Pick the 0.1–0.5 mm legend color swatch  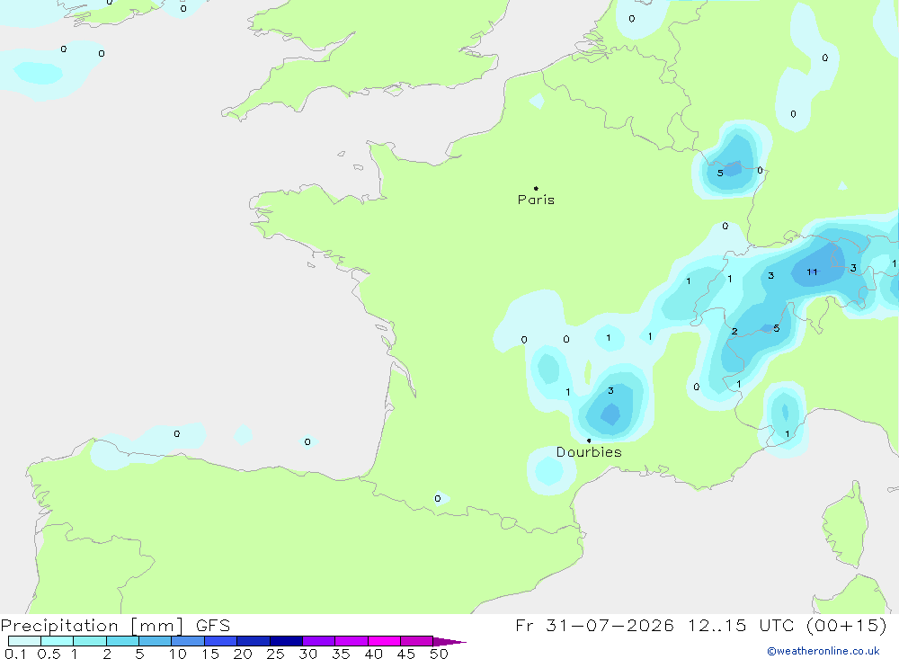coord(24,641)
